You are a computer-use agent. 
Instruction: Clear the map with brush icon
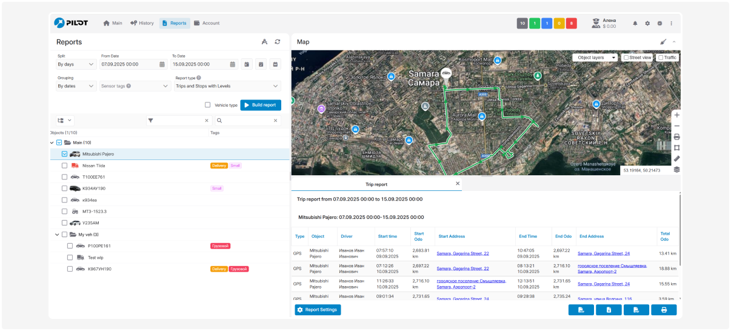[663, 42]
